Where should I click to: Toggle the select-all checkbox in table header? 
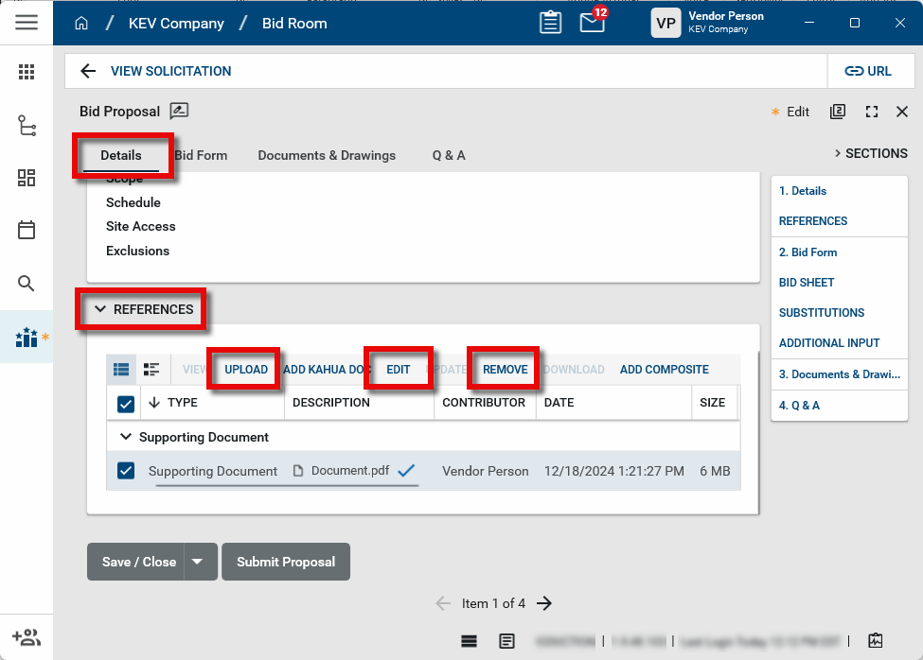pyautogui.click(x=126, y=404)
